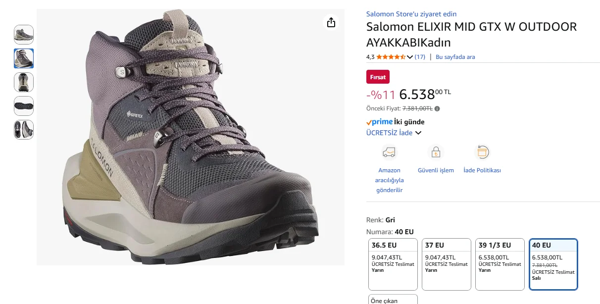
Task: Visit the Salomon Store link
Action: (411, 14)
